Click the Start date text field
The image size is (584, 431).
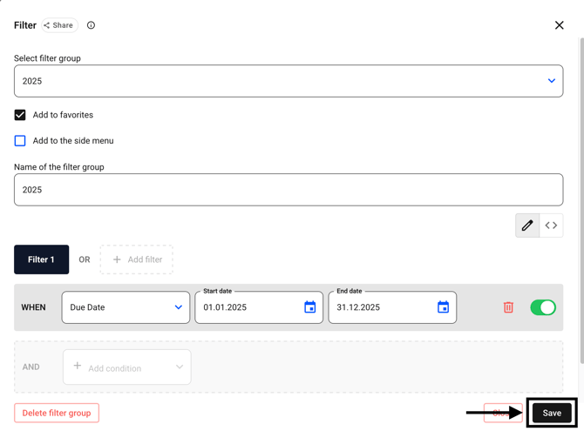click(x=248, y=307)
